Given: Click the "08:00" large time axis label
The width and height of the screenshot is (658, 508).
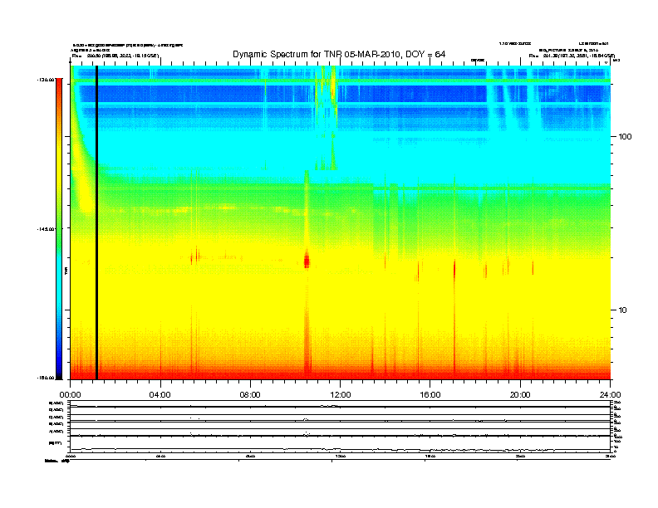Looking at the screenshot, I should point(250,395).
